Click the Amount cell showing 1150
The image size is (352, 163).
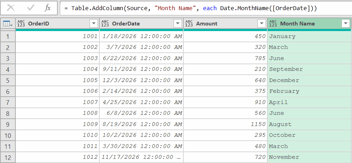225,124
